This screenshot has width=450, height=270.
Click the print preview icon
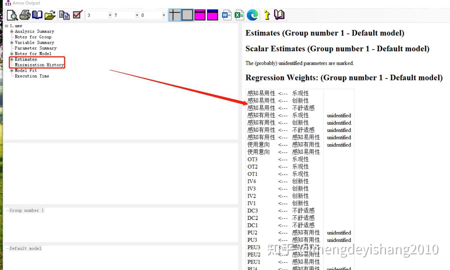(x=12, y=15)
